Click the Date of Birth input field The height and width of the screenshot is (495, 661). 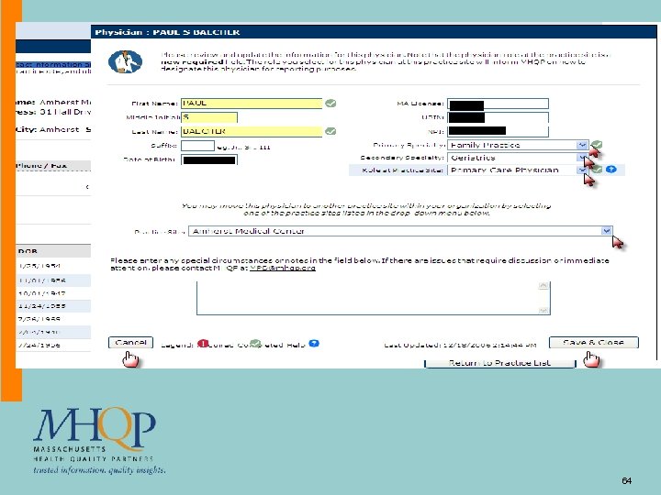[209, 159]
